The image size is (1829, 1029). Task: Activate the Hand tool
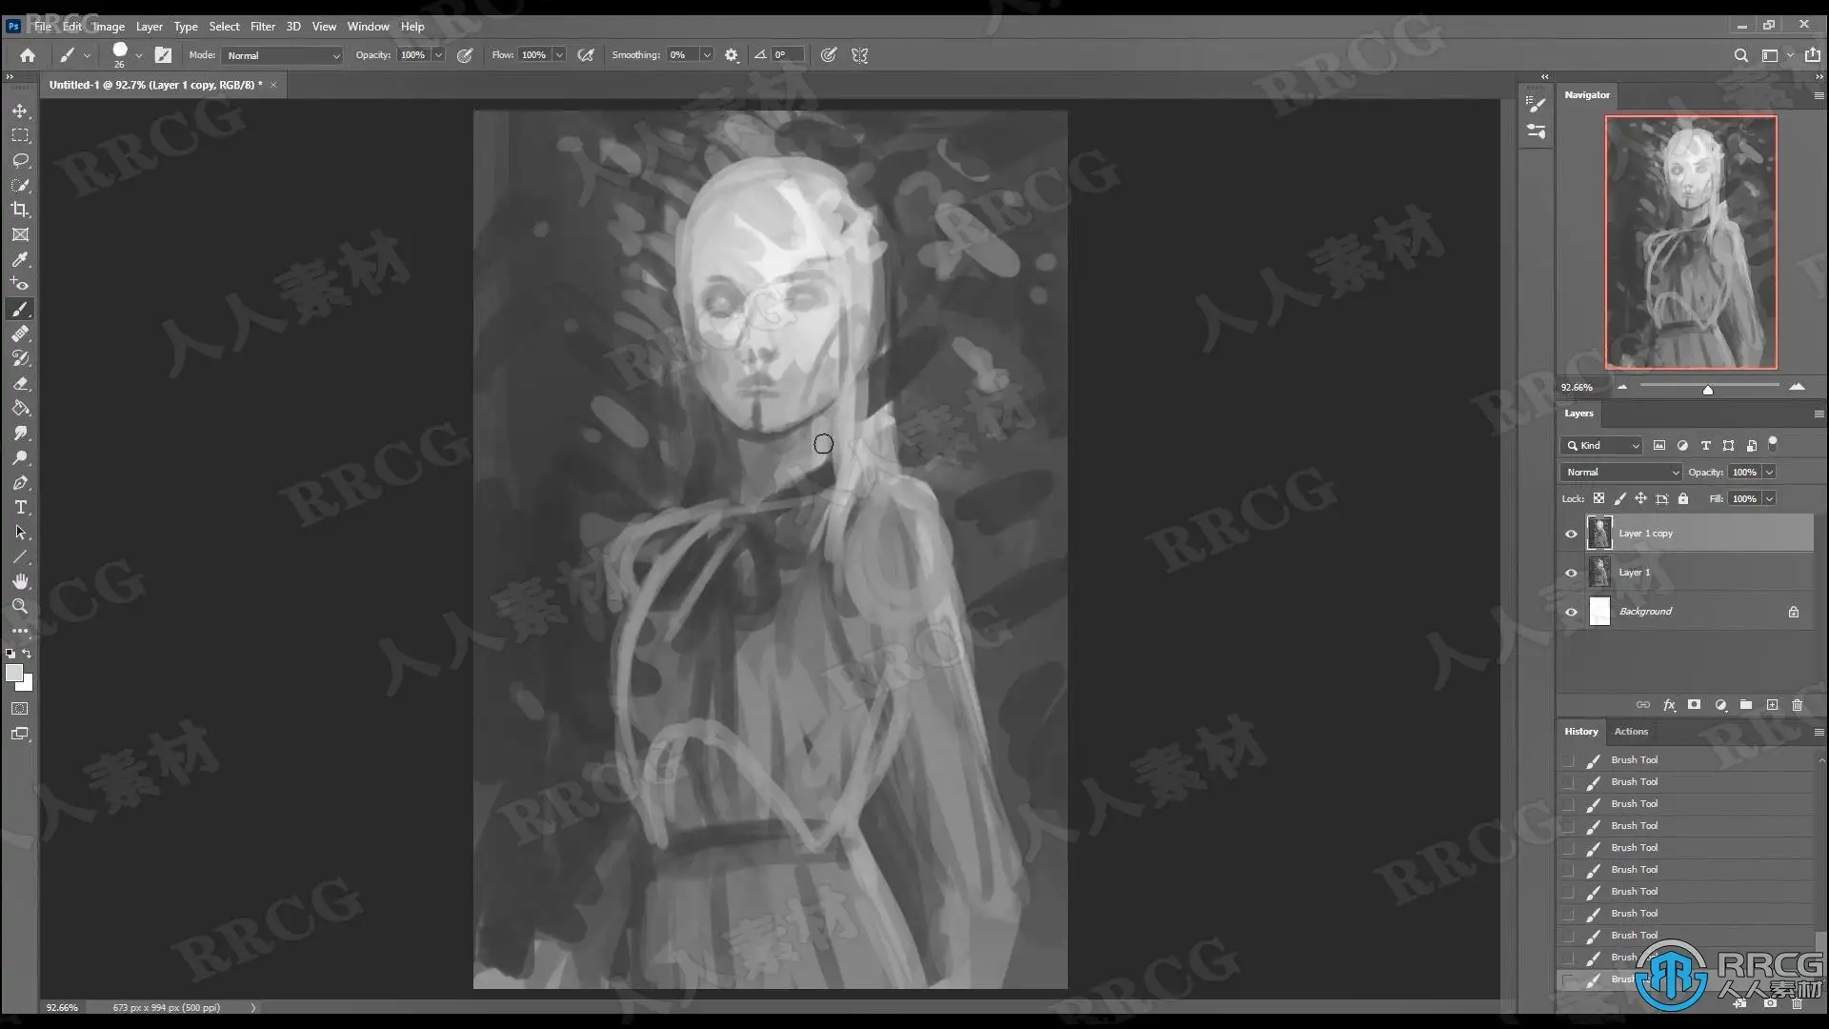pyautogui.click(x=20, y=581)
